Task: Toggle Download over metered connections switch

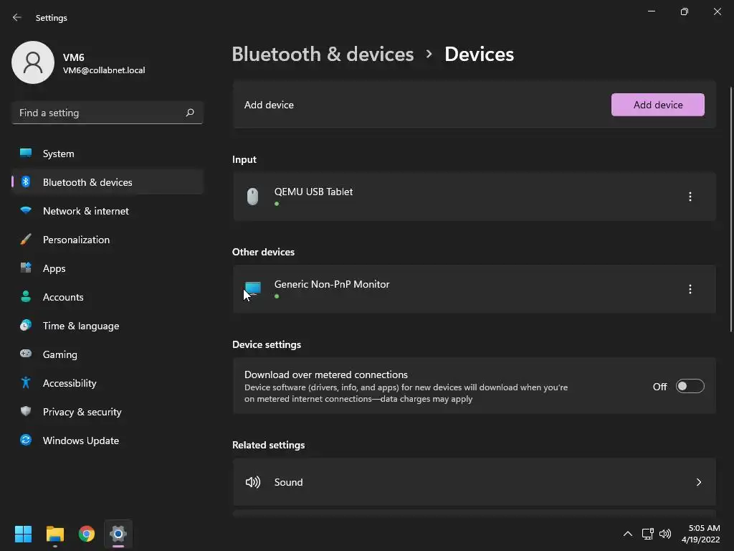Action: [690, 387]
